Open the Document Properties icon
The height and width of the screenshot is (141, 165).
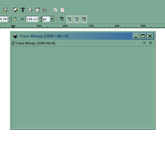point(62,10)
